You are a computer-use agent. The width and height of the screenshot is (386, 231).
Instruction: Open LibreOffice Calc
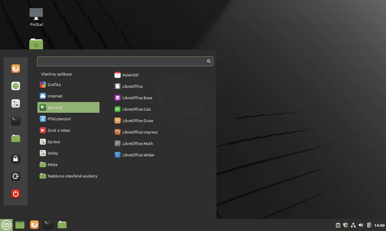(x=137, y=109)
